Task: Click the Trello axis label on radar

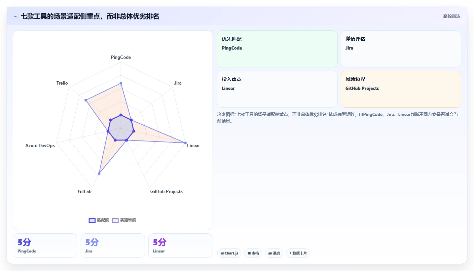Action: point(62,83)
